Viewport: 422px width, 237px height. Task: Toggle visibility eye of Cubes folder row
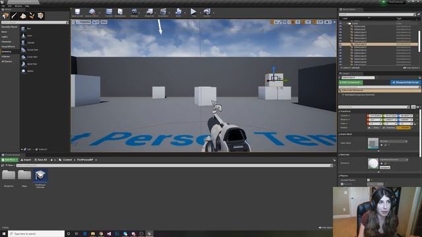click(x=340, y=24)
